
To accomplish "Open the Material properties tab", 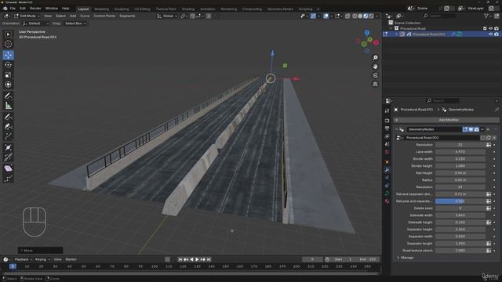I will pos(387,201).
